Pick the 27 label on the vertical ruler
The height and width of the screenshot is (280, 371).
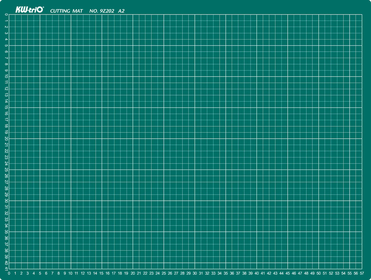tap(6, 182)
